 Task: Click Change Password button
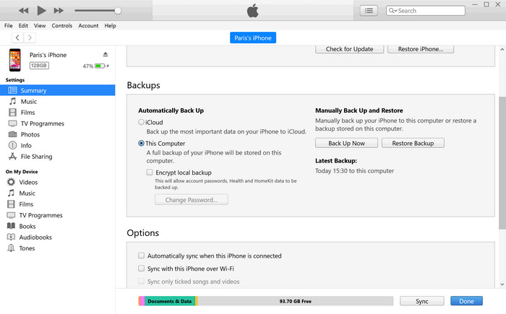pyautogui.click(x=192, y=199)
